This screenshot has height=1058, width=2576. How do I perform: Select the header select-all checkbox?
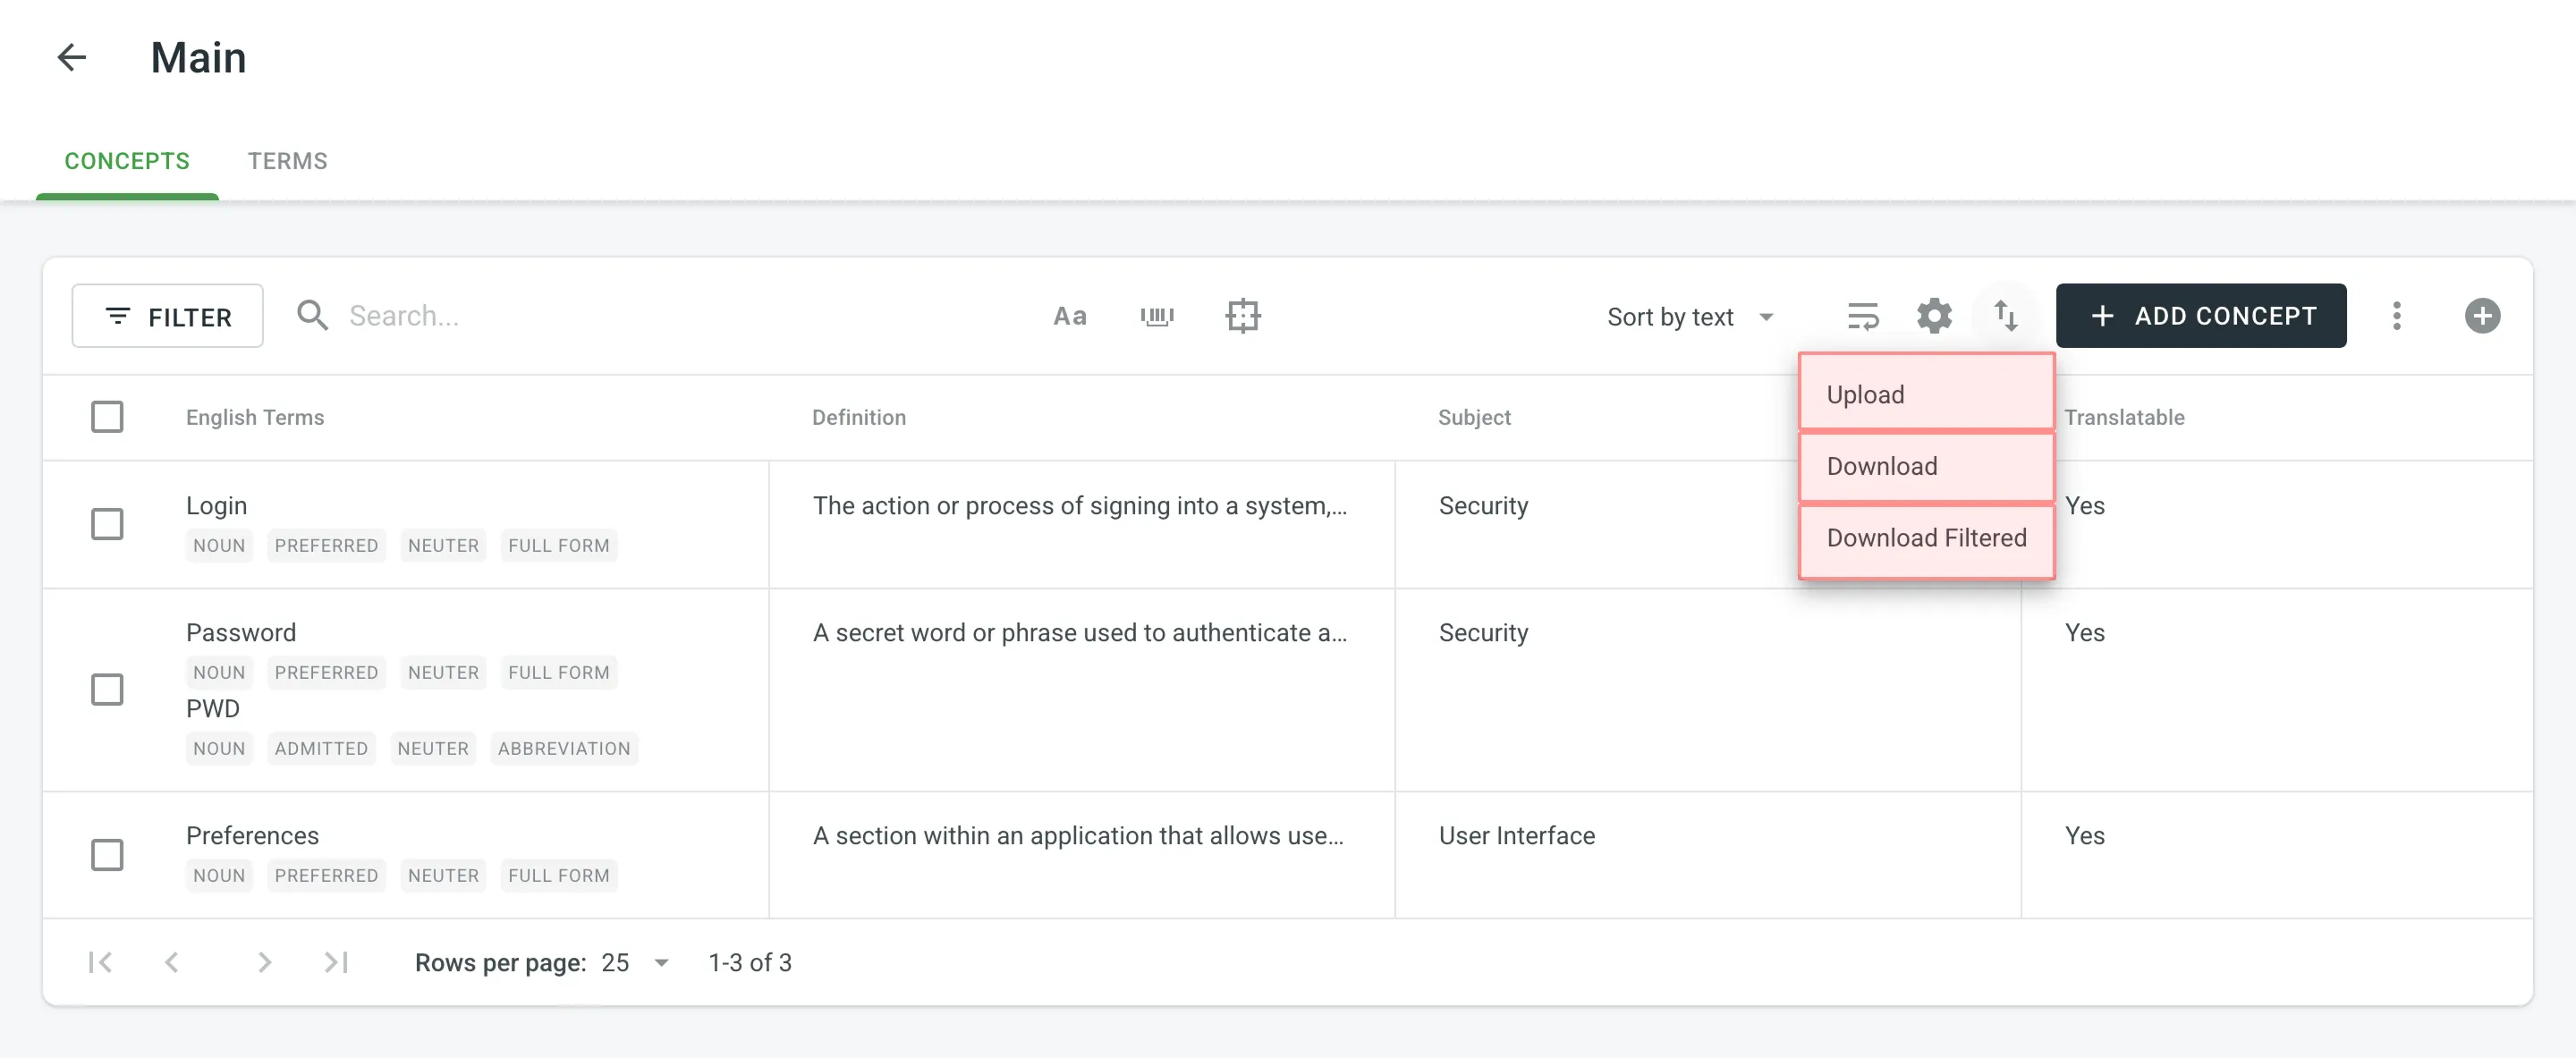[107, 416]
